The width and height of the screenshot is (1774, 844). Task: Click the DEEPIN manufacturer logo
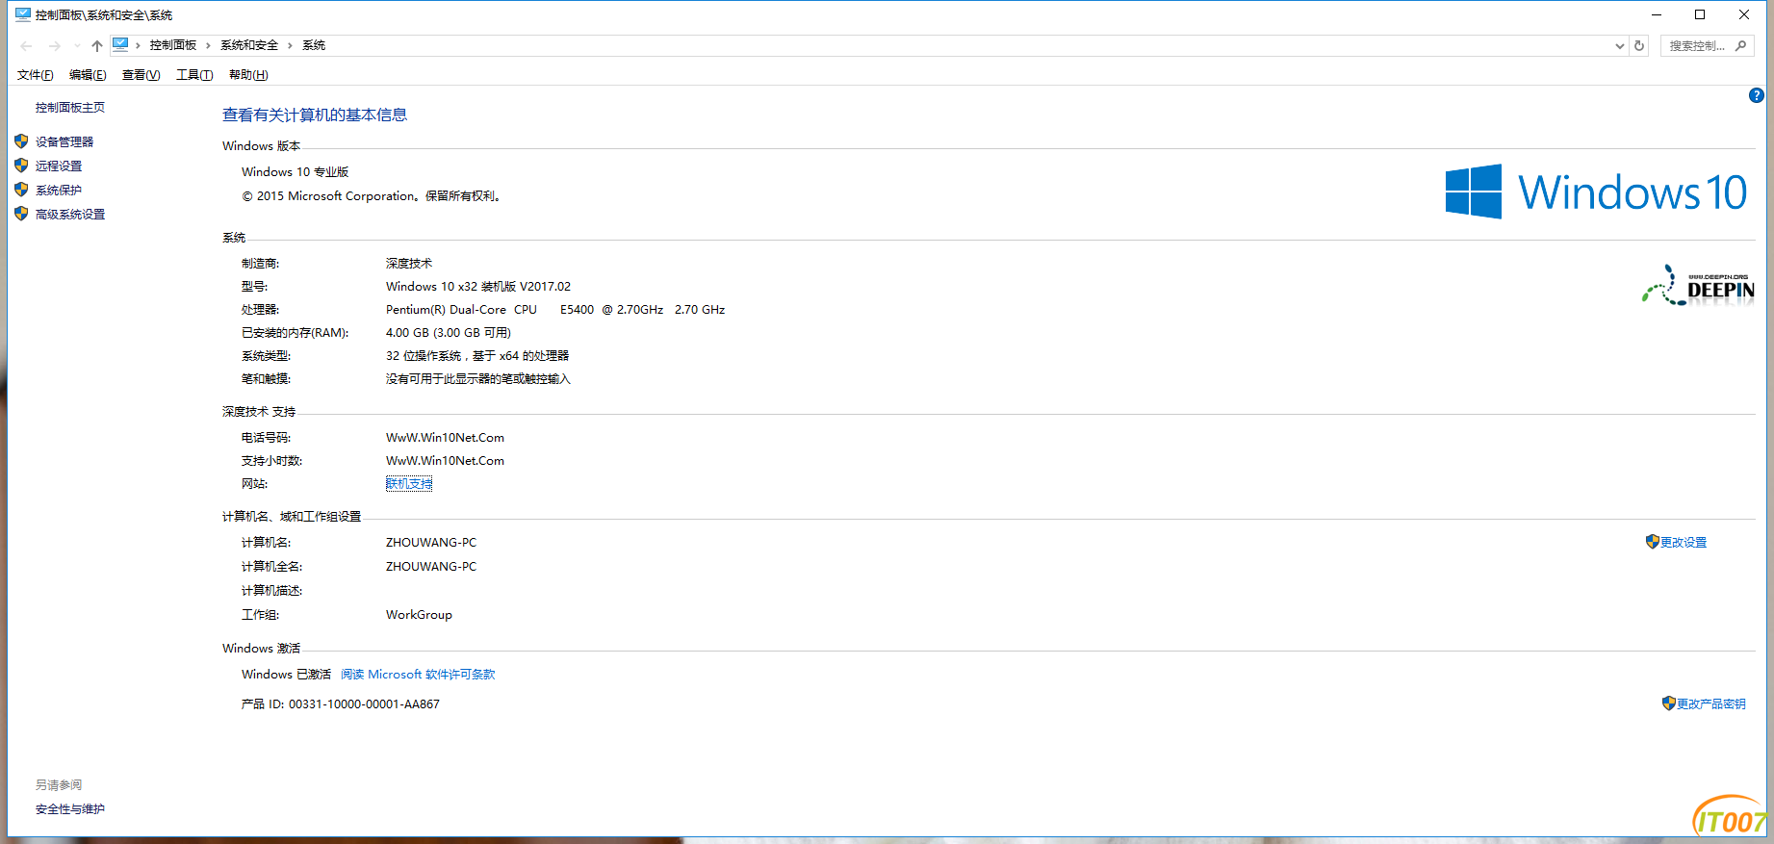coord(1698,286)
